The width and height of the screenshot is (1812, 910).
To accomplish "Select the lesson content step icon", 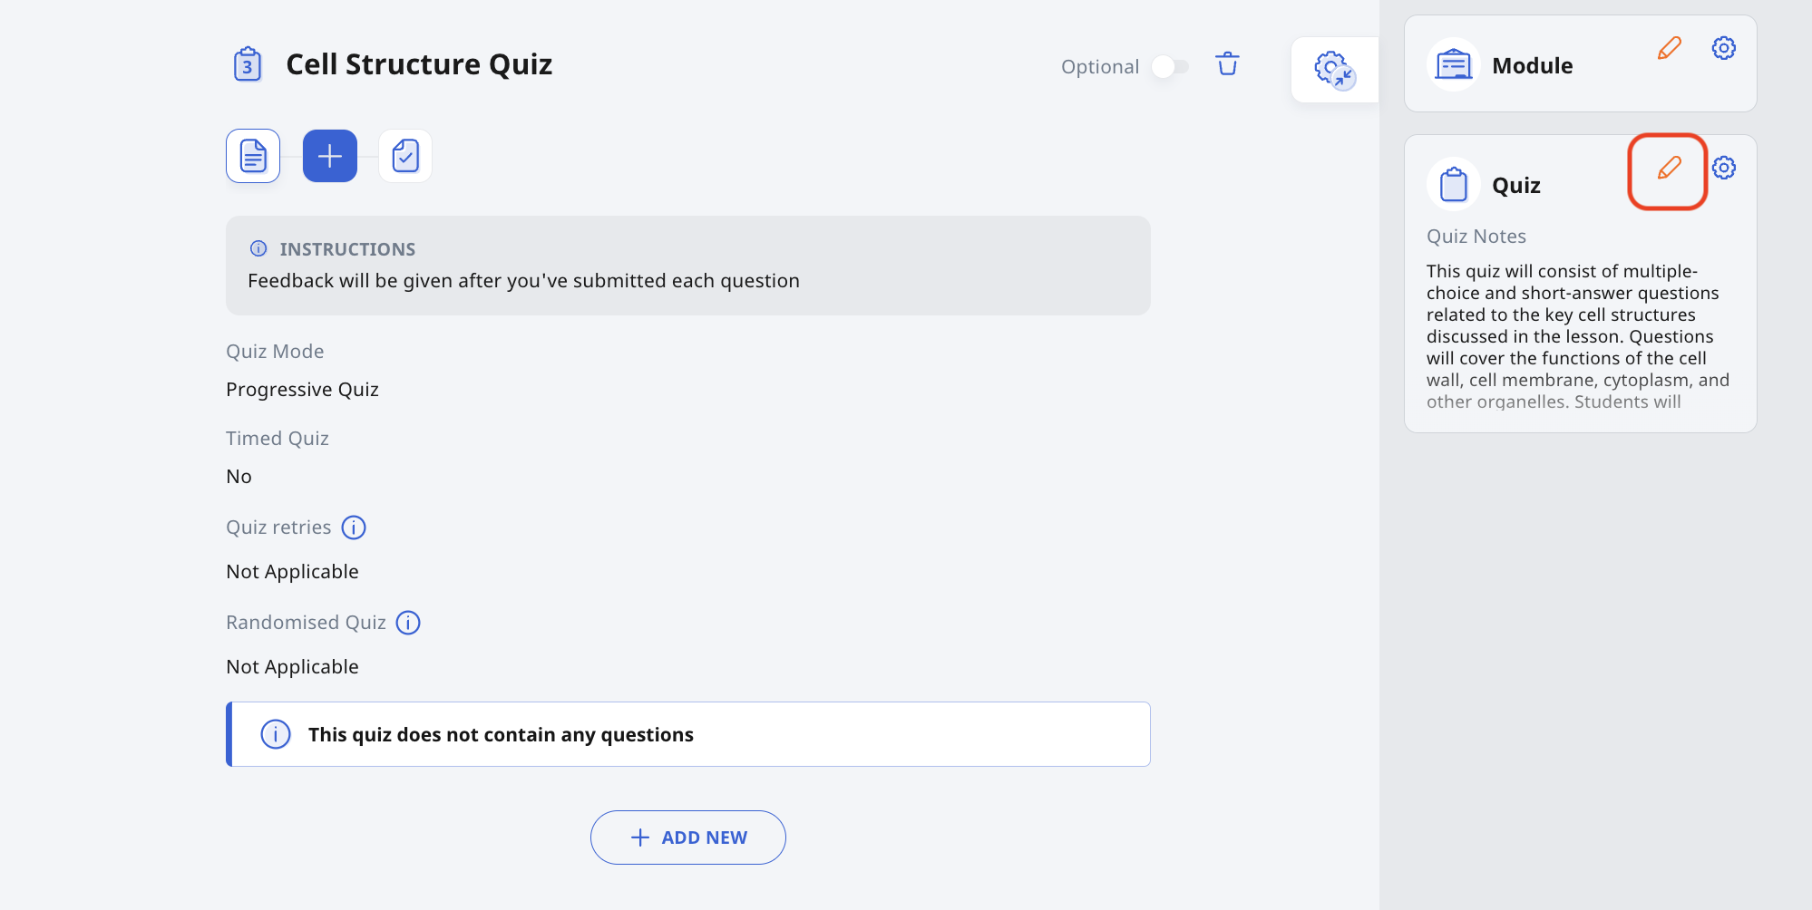I will click(252, 155).
